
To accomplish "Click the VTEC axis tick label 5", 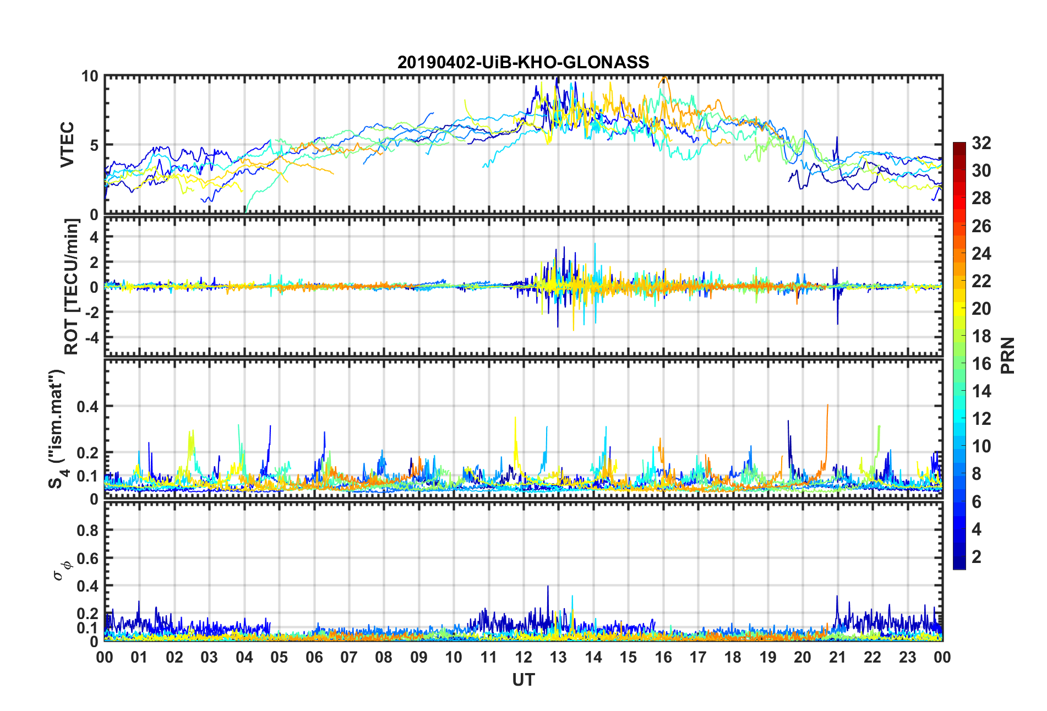I will tap(94, 145).
